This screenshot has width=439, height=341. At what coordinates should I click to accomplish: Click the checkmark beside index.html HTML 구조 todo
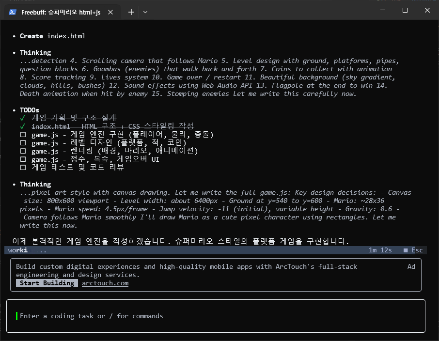(23, 126)
